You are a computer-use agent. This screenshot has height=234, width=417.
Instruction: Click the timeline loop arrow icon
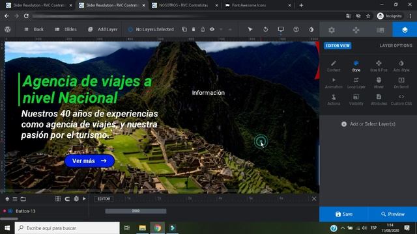pyautogui.click(x=67, y=198)
